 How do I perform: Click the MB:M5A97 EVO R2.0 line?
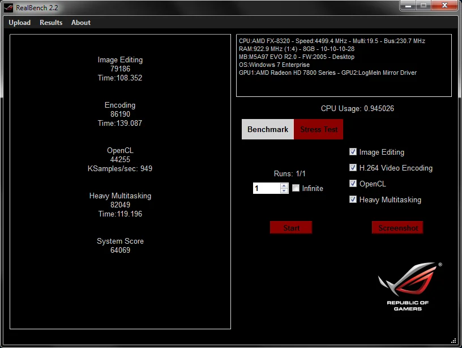tap(297, 57)
